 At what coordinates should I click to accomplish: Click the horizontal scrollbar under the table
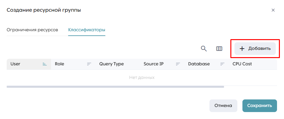[115, 87]
